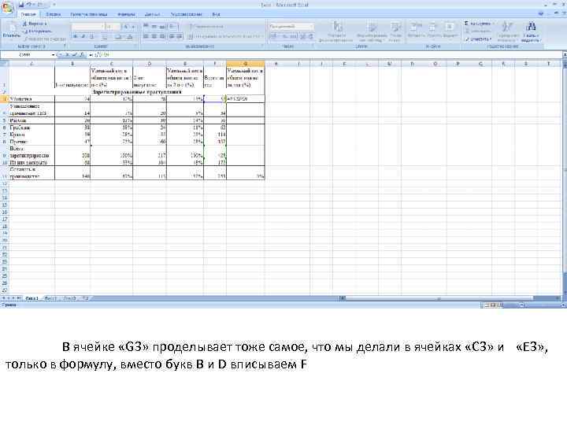Toggle Перенос текста (wrap text)
Screen dimensions: 567x425
[206, 27]
